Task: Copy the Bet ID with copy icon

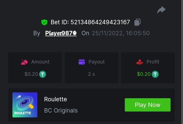Action: pos(137,22)
